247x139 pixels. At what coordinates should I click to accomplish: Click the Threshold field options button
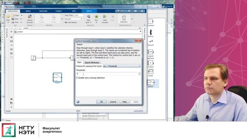coord(139,74)
